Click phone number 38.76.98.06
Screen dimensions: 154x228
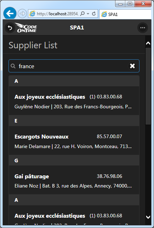(109, 176)
